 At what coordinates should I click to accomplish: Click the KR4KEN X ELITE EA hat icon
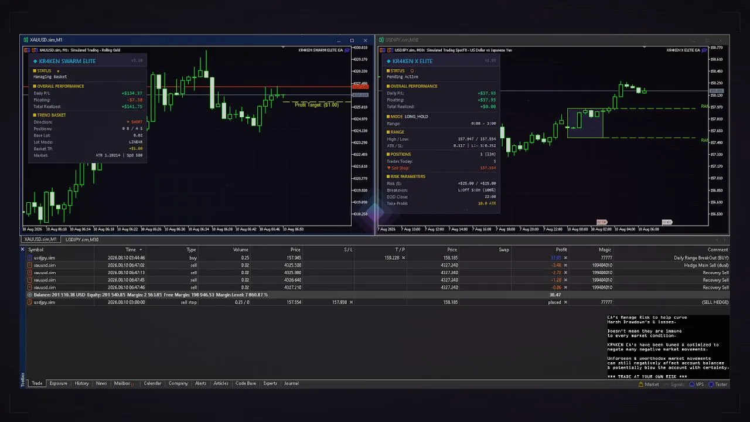pyautogui.click(x=704, y=50)
